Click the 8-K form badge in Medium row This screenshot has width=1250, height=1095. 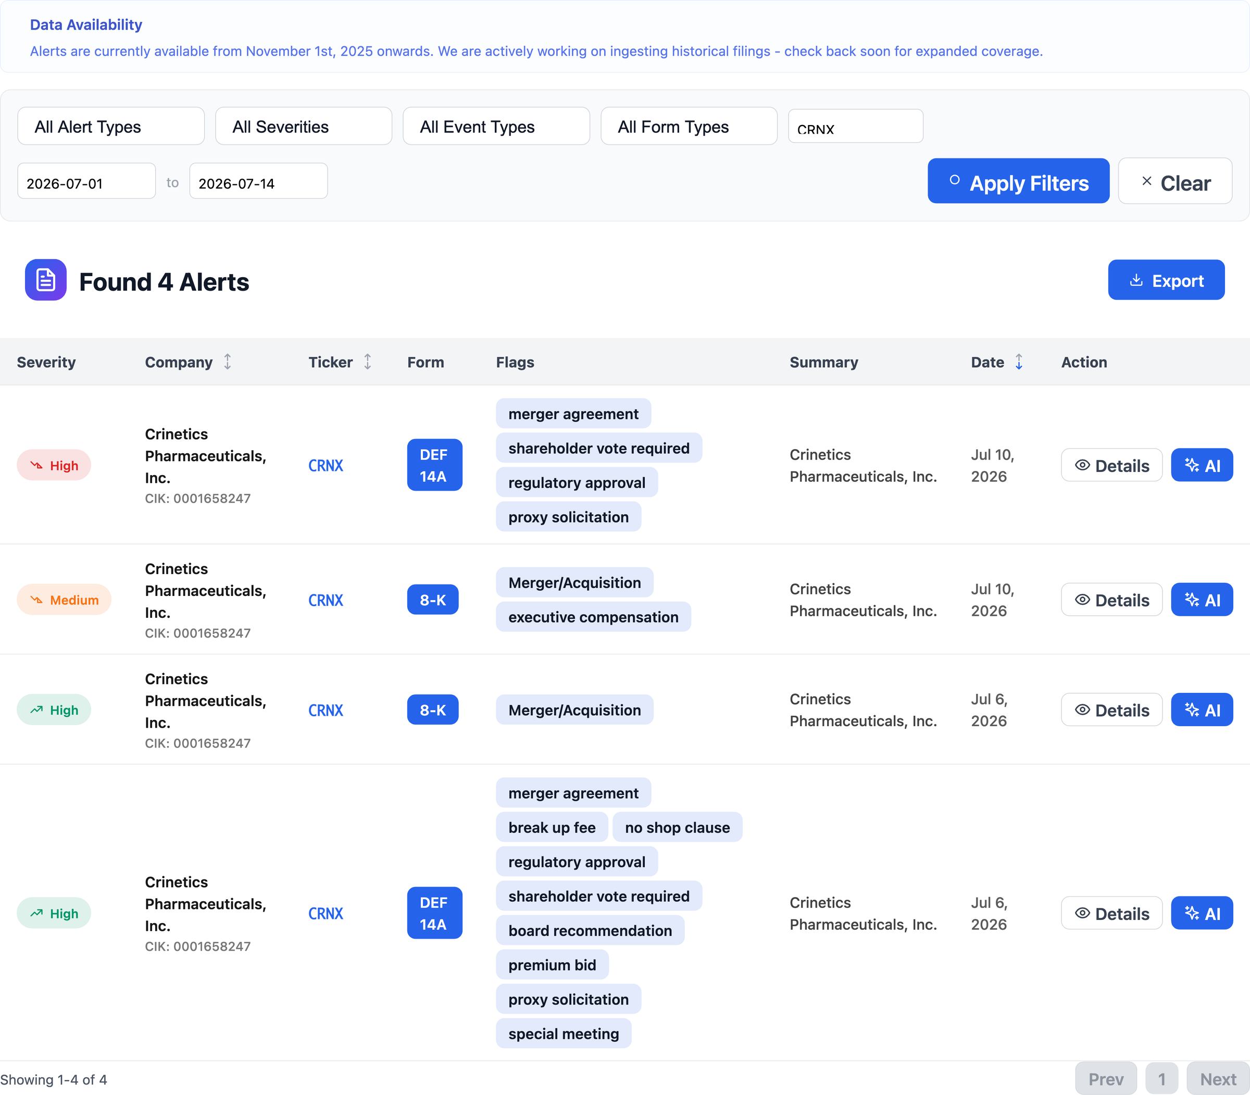click(x=432, y=600)
